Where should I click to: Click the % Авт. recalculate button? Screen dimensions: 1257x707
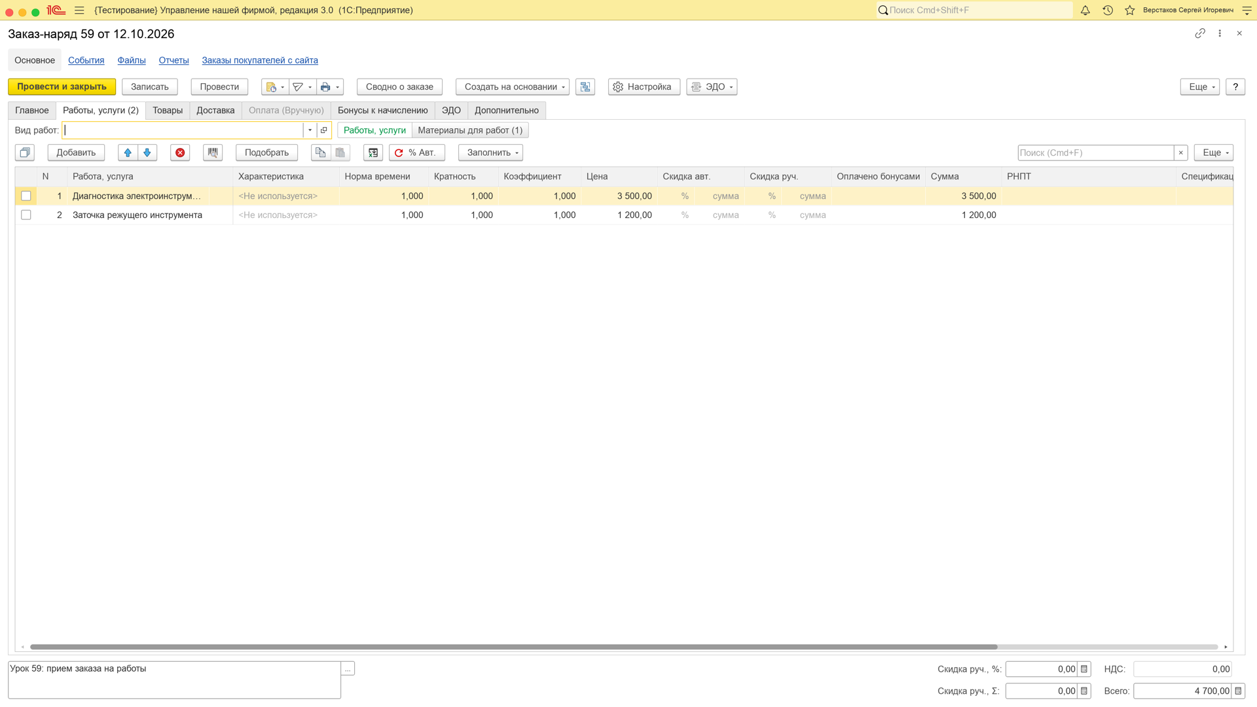click(417, 153)
